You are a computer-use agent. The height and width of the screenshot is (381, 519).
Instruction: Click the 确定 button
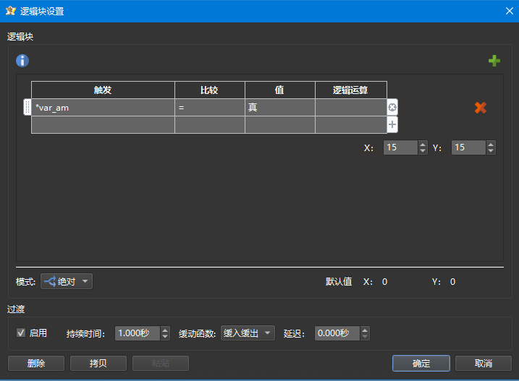point(421,363)
